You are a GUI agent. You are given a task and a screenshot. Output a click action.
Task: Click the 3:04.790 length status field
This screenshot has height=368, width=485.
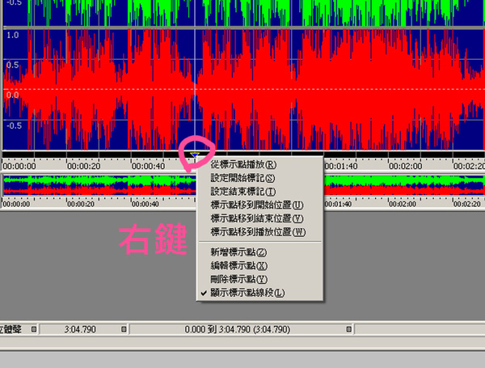[x=80, y=329]
